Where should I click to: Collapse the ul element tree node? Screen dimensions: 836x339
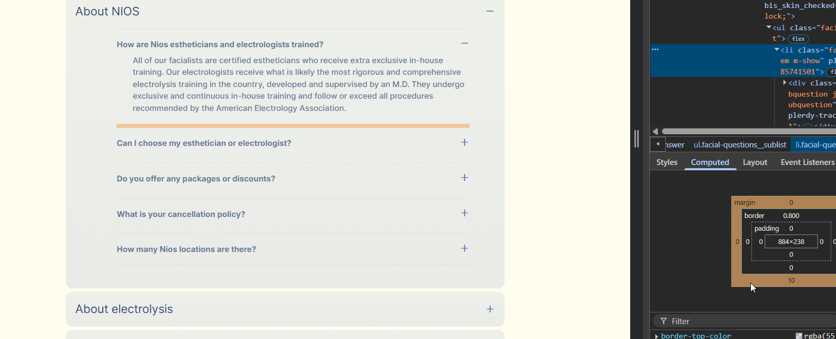tap(768, 27)
